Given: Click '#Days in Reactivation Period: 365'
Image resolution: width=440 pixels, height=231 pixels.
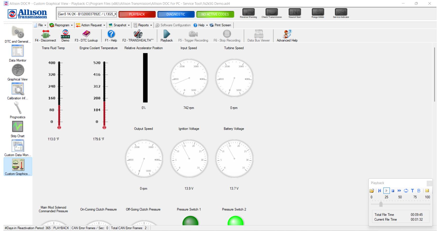Looking at the screenshot, I should (28, 228).
